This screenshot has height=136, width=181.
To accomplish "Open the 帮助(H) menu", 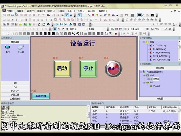I will [103, 11].
